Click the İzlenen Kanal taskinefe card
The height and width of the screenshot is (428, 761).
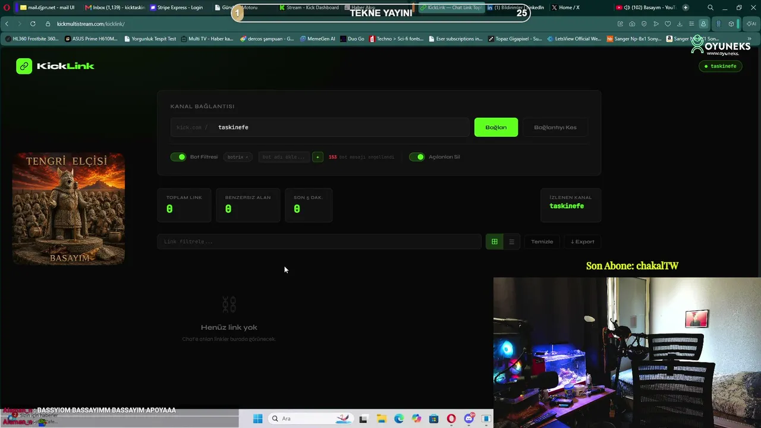pos(571,205)
